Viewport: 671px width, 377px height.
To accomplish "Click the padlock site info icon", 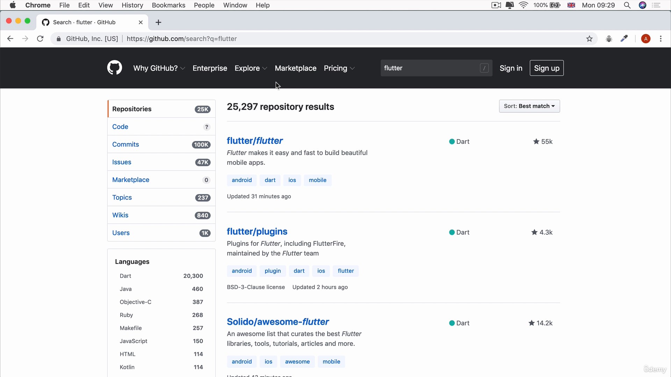I will 59,39.
